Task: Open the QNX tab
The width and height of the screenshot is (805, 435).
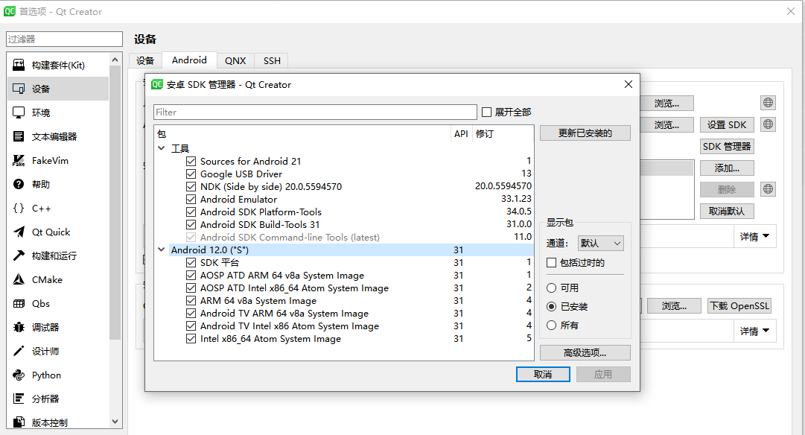Action: coord(235,60)
